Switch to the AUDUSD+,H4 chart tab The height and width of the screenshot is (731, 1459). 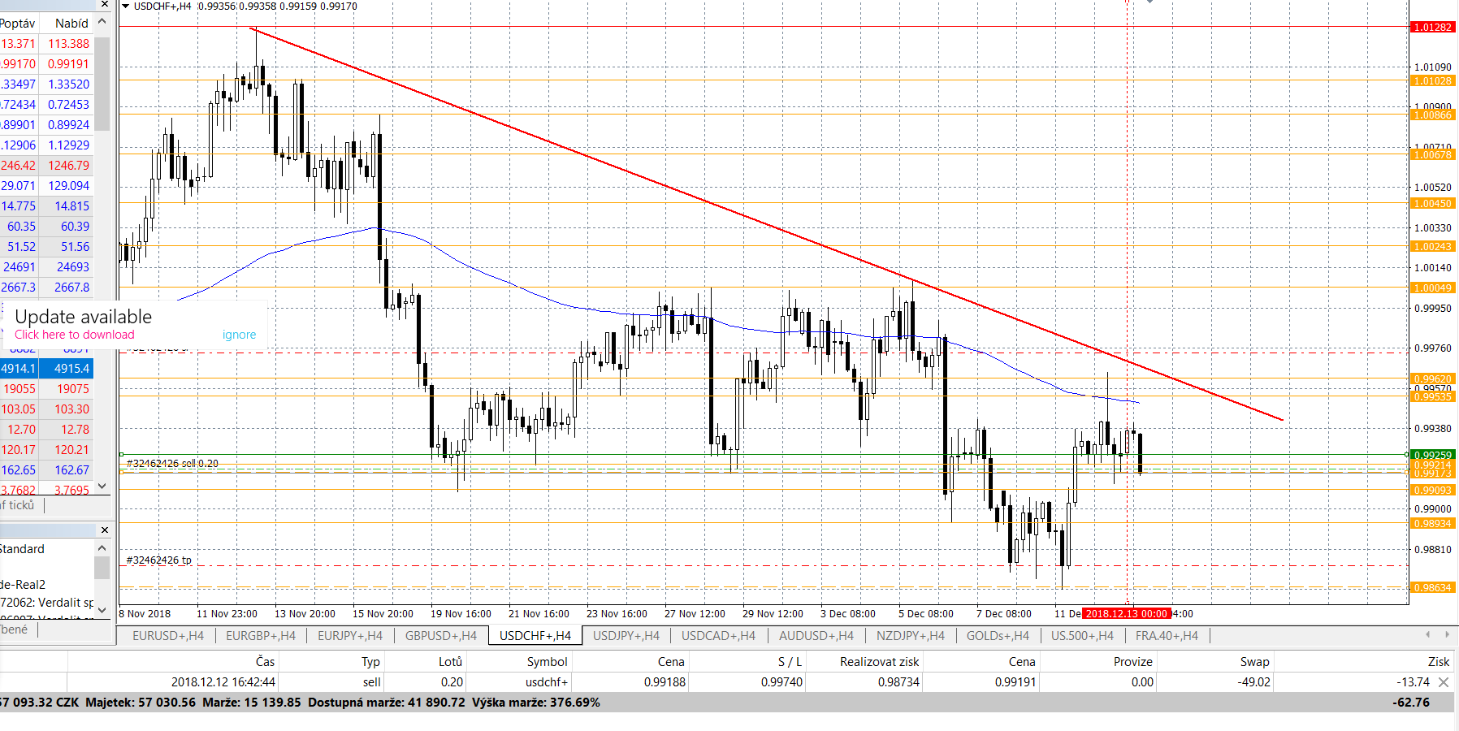click(816, 636)
